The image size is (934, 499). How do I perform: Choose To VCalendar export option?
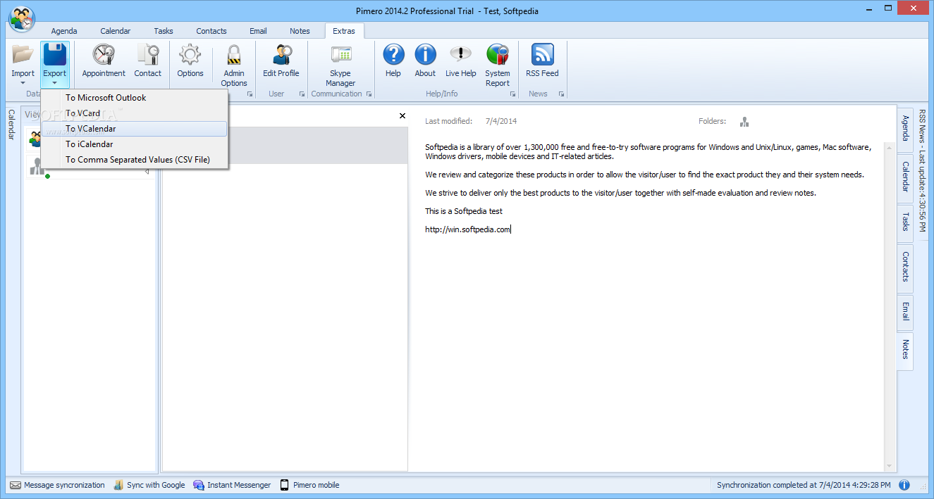click(135, 129)
